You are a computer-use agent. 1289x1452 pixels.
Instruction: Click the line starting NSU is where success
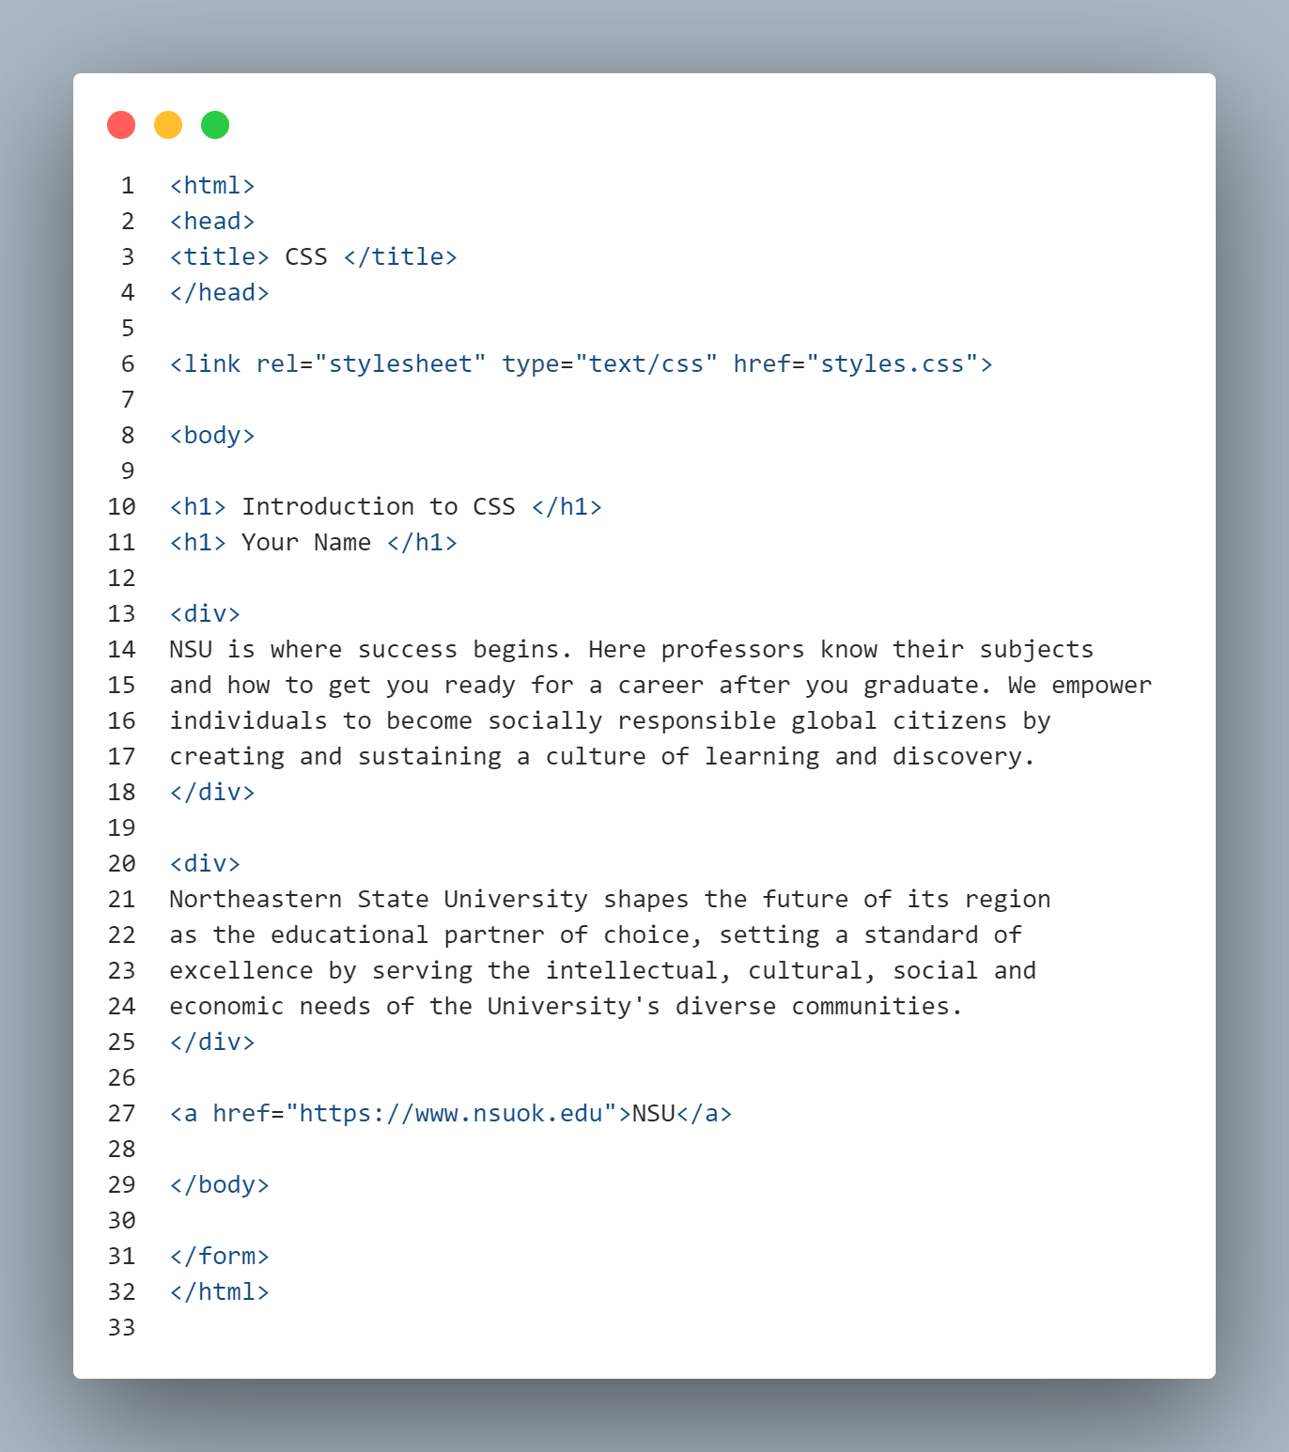[631, 650]
